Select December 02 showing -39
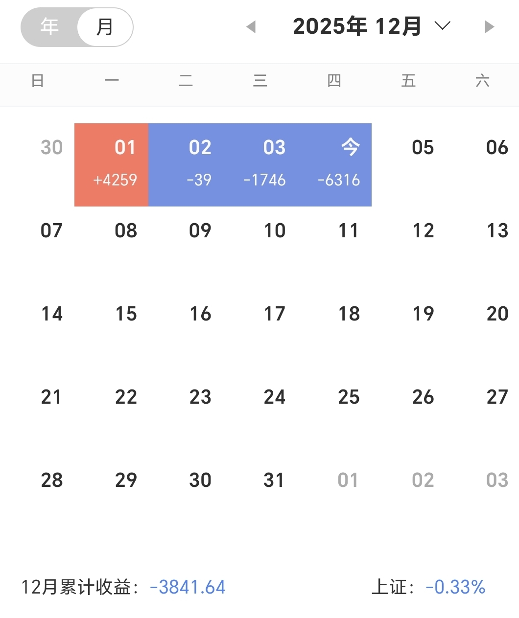Image resolution: width=519 pixels, height=618 pixels. coord(186,164)
